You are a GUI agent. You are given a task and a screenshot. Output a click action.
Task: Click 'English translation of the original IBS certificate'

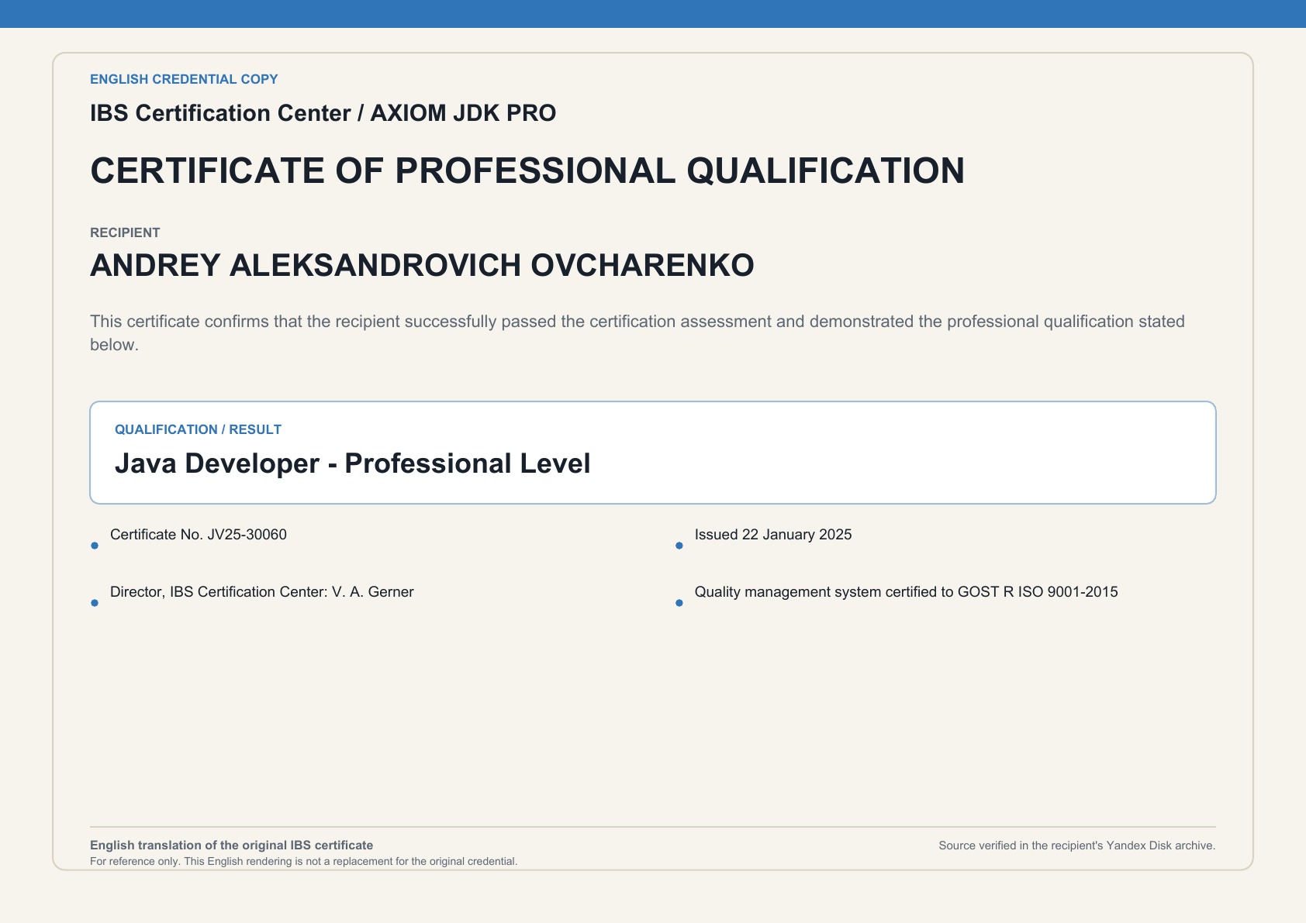click(231, 846)
